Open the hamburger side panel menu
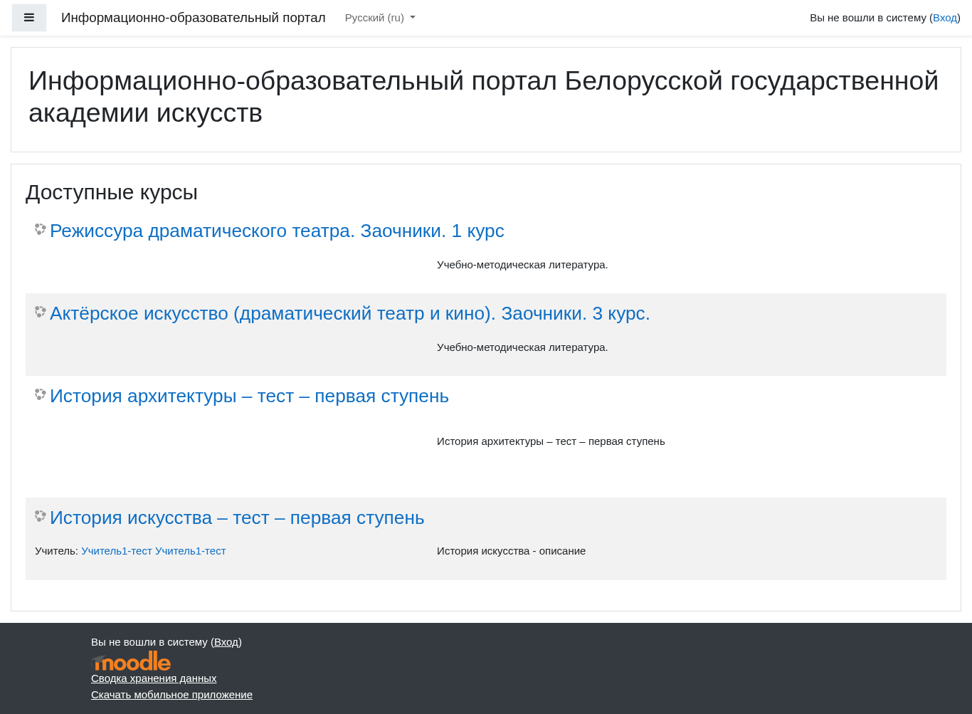The width and height of the screenshot is (972, 714). pos(29,18)
